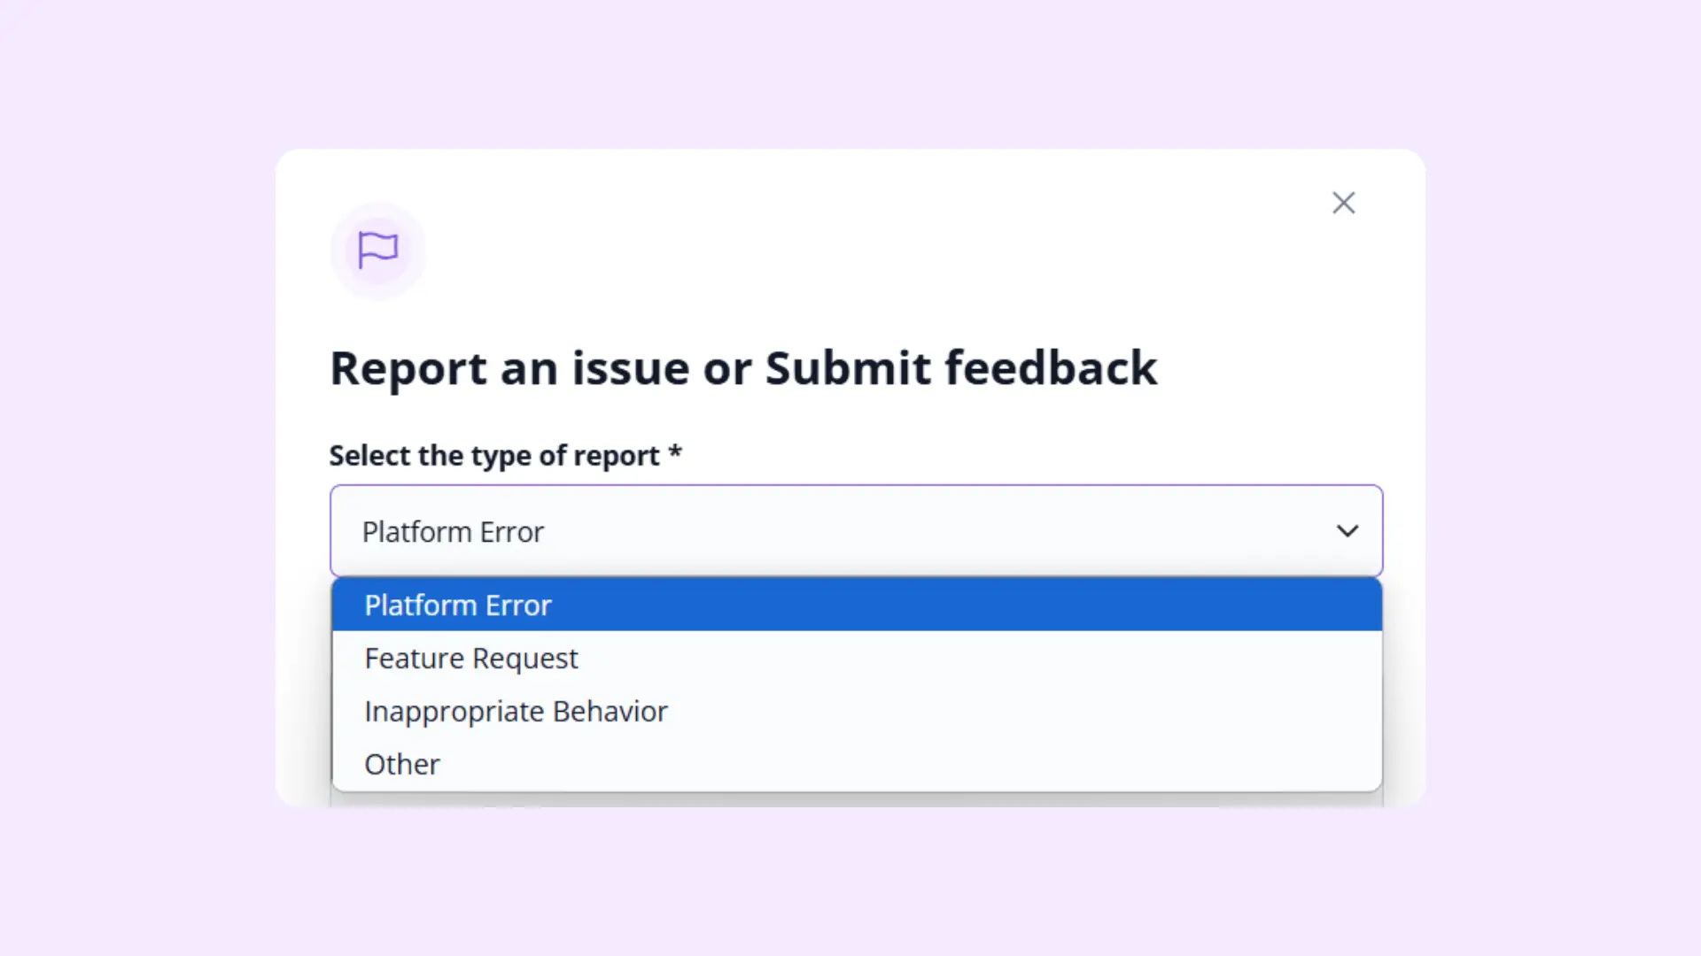Click the report type select field
Image resolution: width=1701 pixels, height=956 pixels.
click(856, 531)
